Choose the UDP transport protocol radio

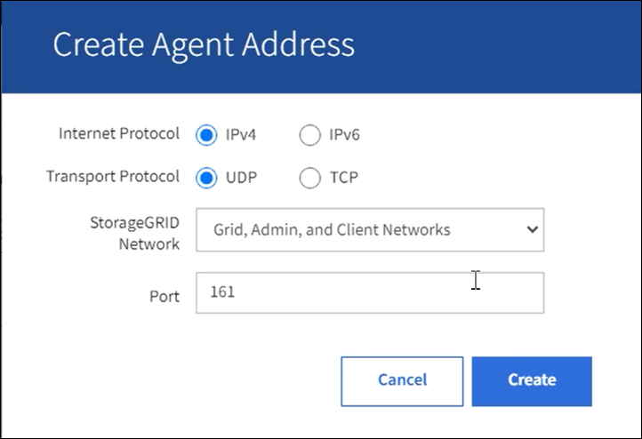tap(206, 178)
